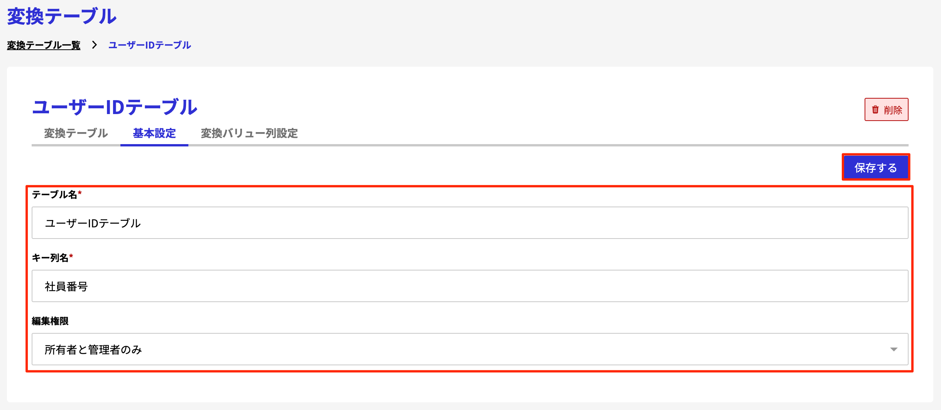Click the キー列名 field label

click(x=50, y=258)
